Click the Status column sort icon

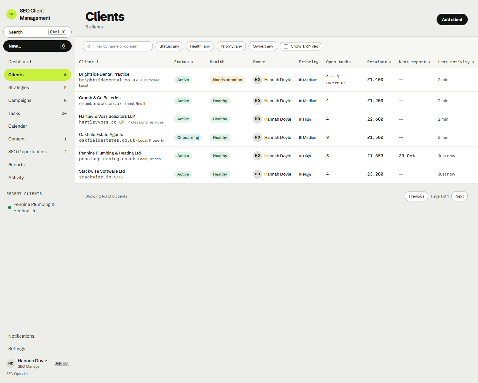point(192,62)
